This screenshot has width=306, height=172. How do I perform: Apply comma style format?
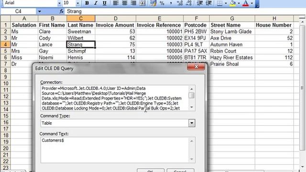pyautogui.click(x=171, y=3)
